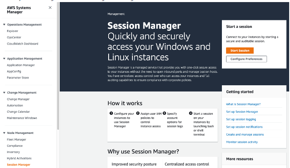This screenshot has width=290, height=168.
Task: Close the AWS Systems Manager sidebar
Action: tap(50, 7)
